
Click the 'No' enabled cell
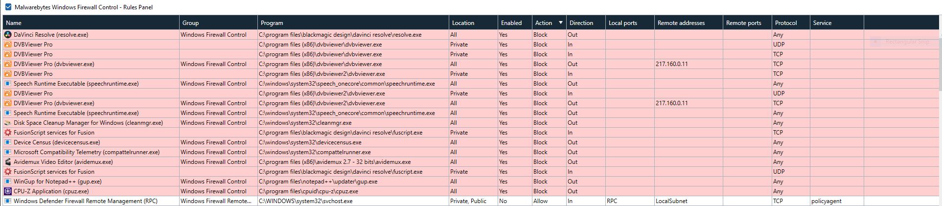point(515,201)
